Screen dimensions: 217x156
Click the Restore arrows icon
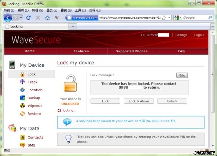[22, 114]
